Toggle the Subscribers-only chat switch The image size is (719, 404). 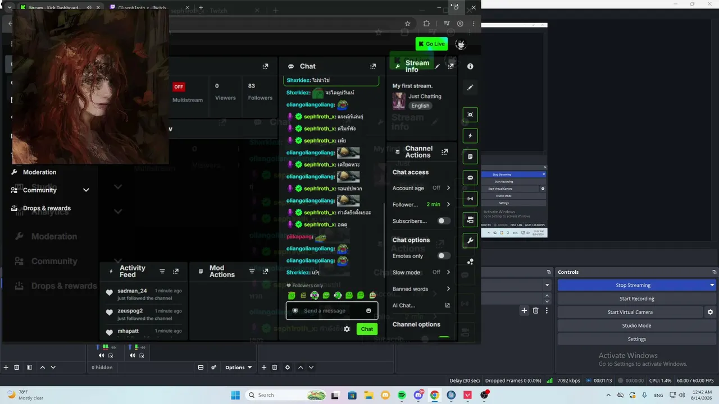(444, 221)
